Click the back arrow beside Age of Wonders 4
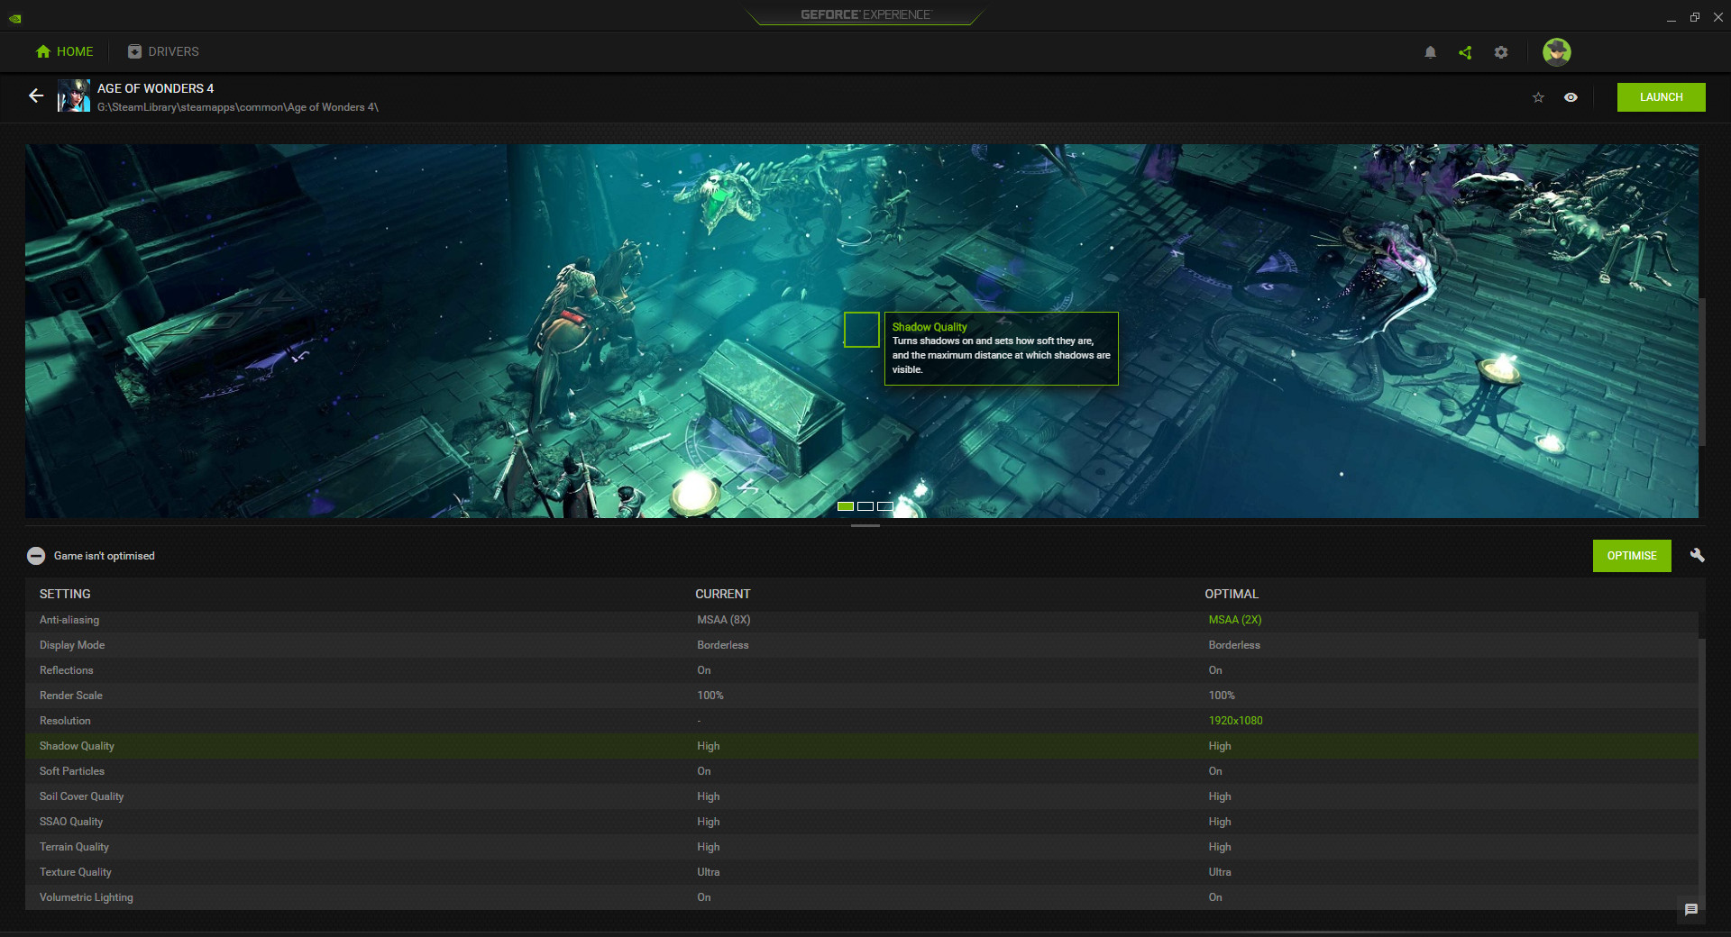Screen dimensions: 1731x937 (x=36, y=96)
